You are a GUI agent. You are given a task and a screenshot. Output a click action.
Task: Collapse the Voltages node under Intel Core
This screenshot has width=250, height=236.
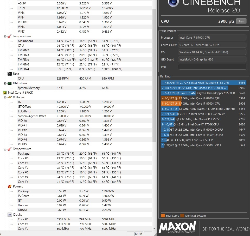coord(5,98)
